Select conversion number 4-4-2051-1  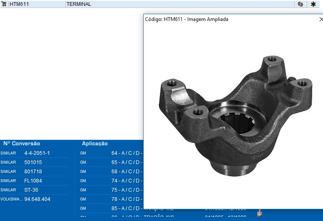[37, 153]
